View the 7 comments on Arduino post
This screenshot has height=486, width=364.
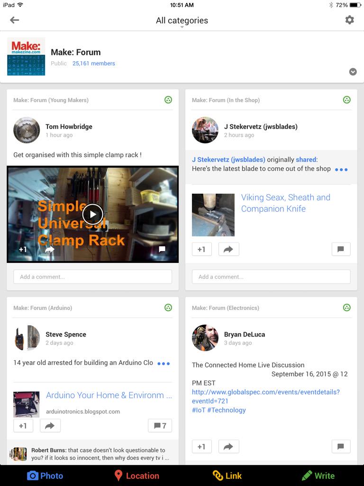160,426
